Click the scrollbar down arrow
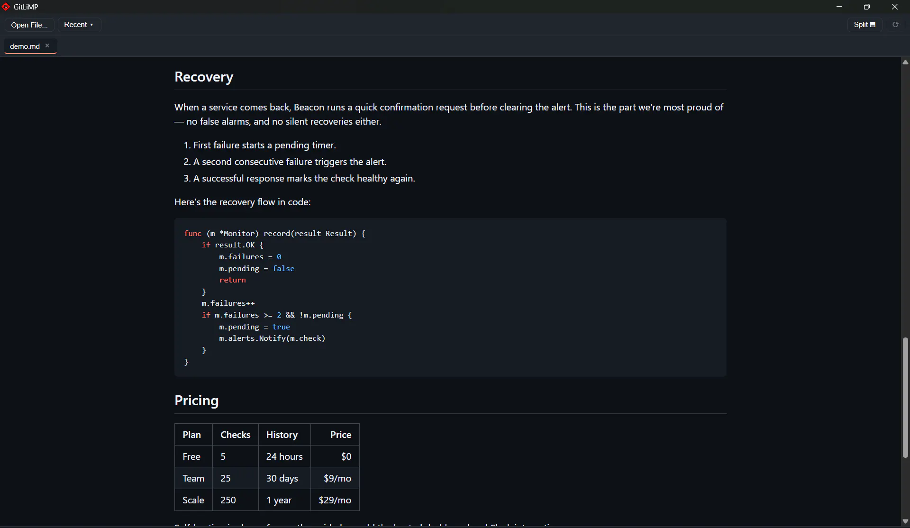This screenshot has height=528, width=910. point(905,521)
